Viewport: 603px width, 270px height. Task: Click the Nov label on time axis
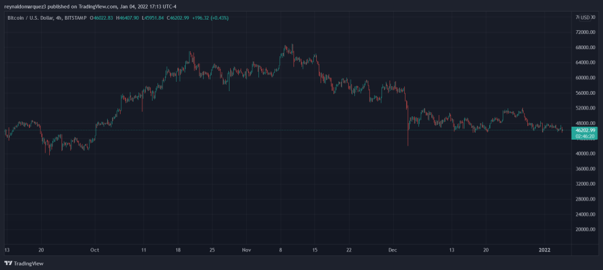coord(247,250)
